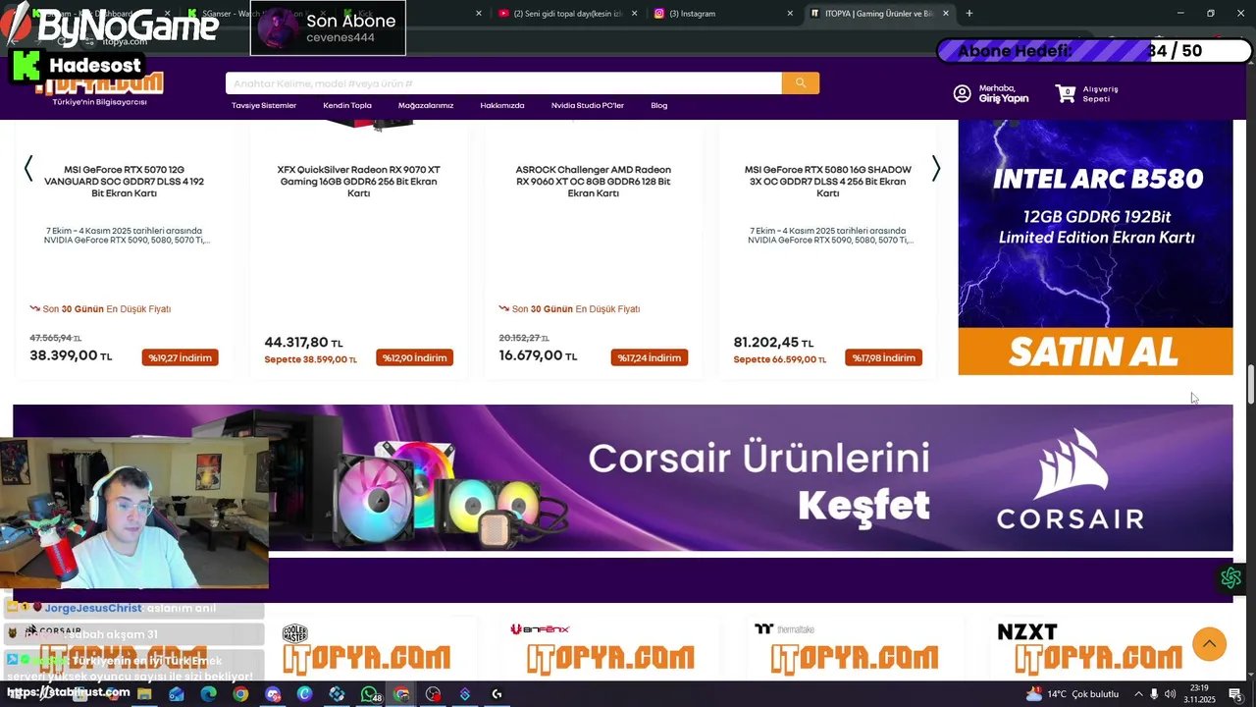Viewport: 1256px width, 707px height.
Task: Open the Tavsiye Sistemler menu
Action: [x=264, y=106]
